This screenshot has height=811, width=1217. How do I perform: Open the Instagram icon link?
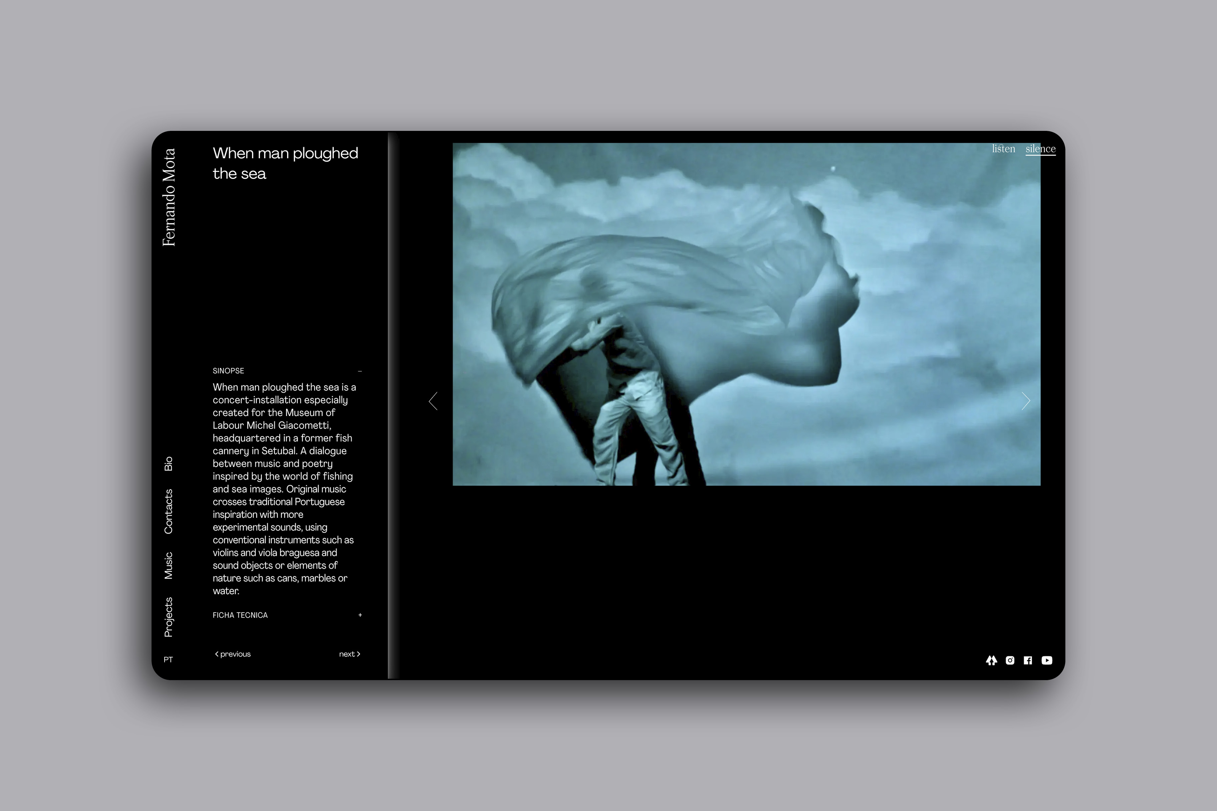[x=1010, y=660]
